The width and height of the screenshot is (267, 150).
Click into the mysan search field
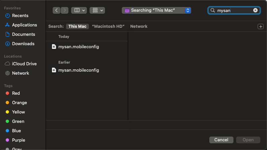pos(235,10)
